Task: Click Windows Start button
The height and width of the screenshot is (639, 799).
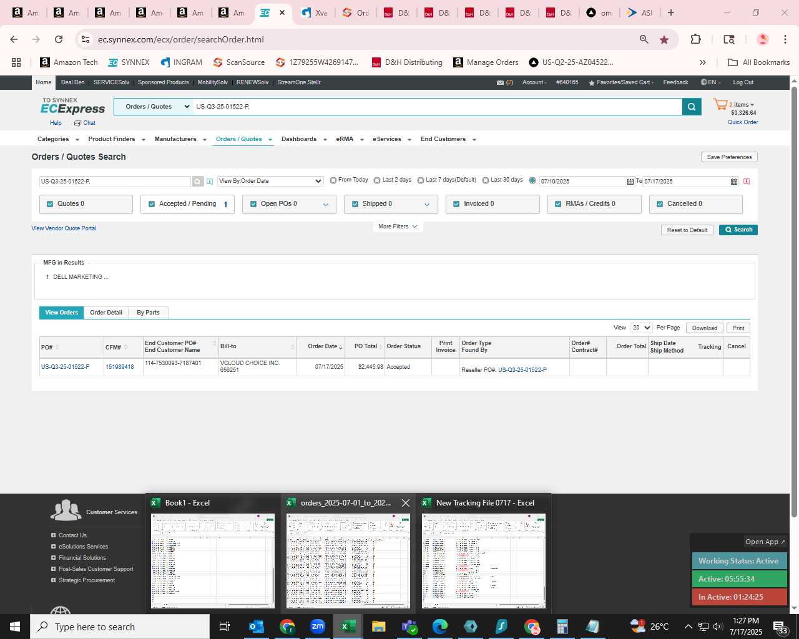Action: pos(15,627)
